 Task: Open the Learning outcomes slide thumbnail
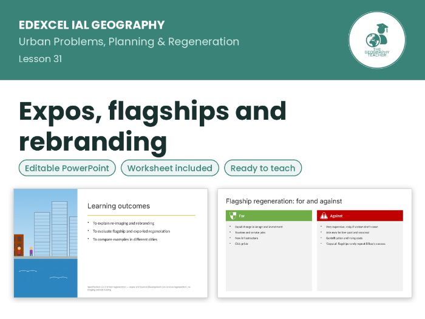click(111, 243)
